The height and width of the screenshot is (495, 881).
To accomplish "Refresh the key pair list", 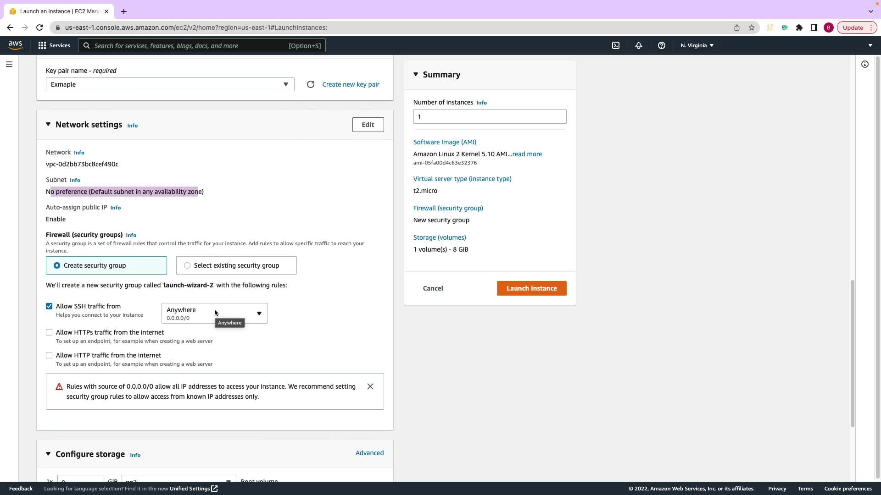I will [x=311, y=84].
